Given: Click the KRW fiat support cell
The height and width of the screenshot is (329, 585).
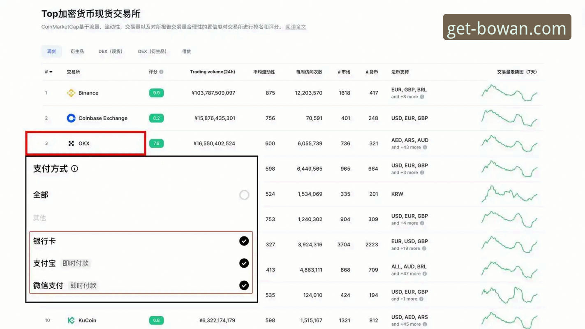Looking at the screenshot, I should tap(397, 194).
